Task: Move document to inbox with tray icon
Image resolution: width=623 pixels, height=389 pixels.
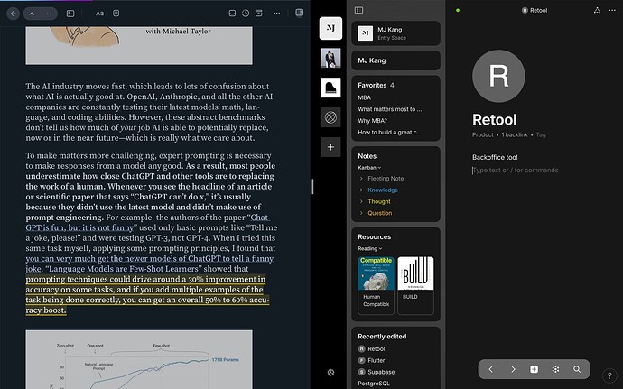Action: (x=232, y=14)
